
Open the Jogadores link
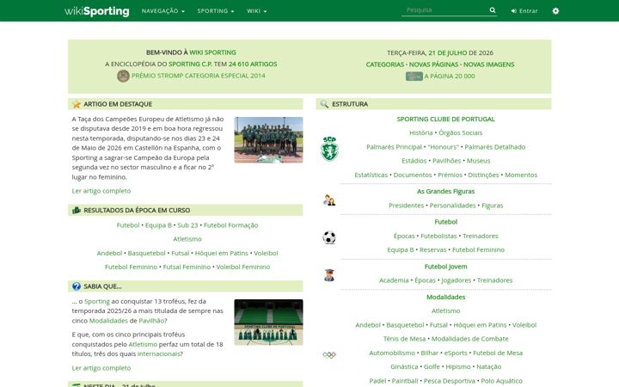point(456,280)
